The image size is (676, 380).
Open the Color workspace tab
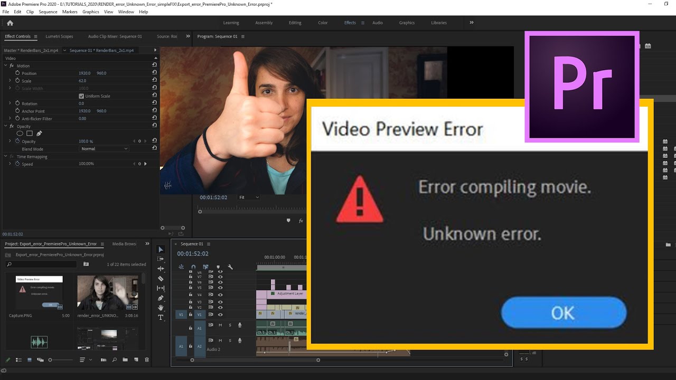pos(323,23)
